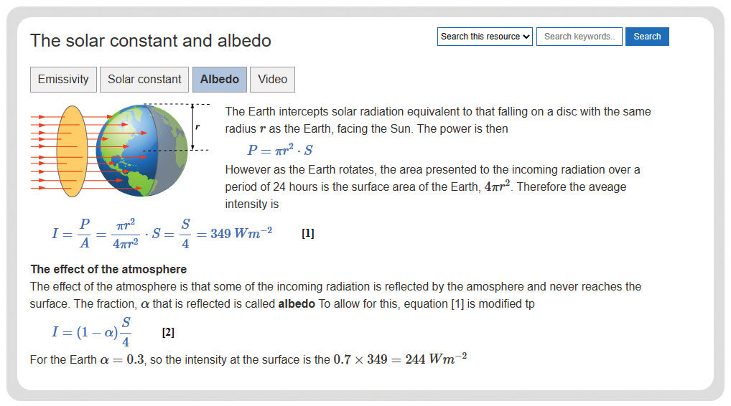The width and height of the screenshot is (731, 406).
Task: Click the equation label [2]
Action: pyautogui.click(x=168, y=332)
